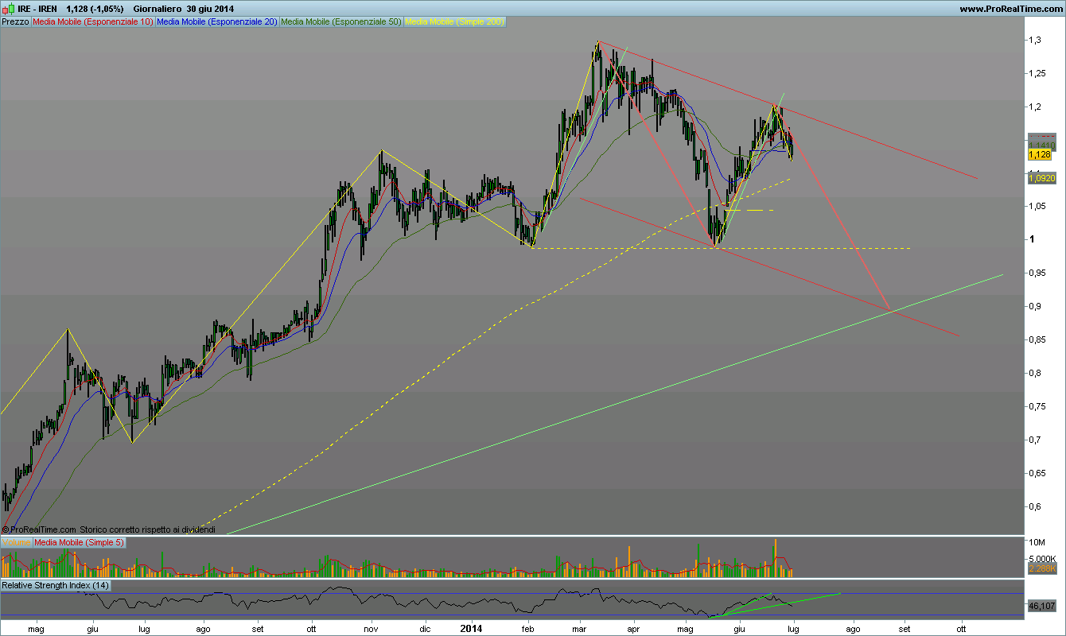Screen dimensions: 1066x636
Task: Click the 1,128 (-1,05%) quote text
Action: (x=95, y=8)
